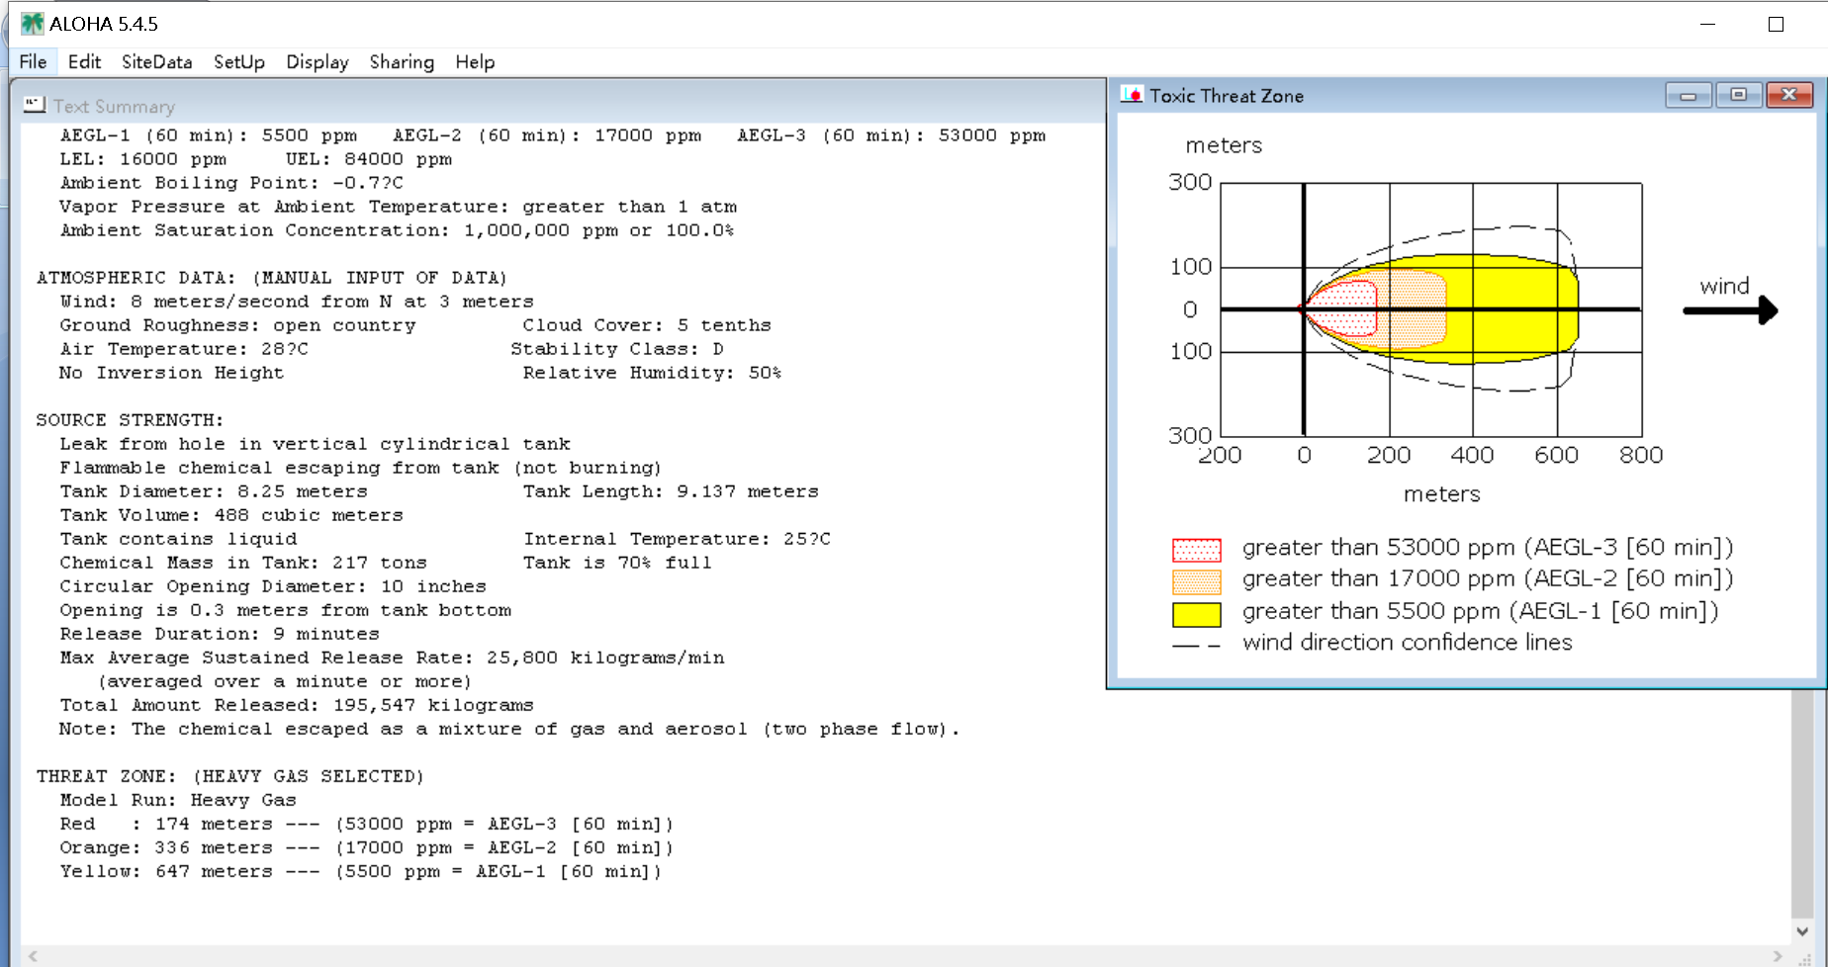Image resolution: width=1828 pixels, height=967 pixels.
Task: Open the Display menu
Action: pyautogui.click(x=318, y=62)
